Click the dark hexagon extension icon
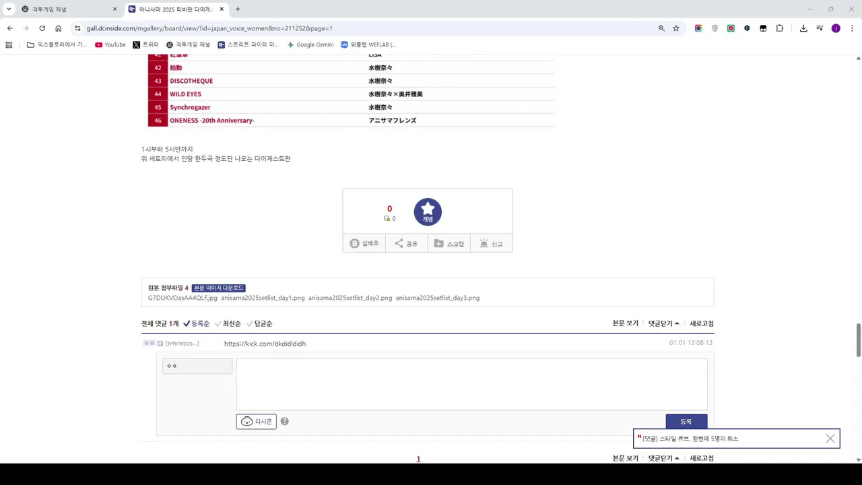Viewport: 862px width, 485px height. [747, 28]
